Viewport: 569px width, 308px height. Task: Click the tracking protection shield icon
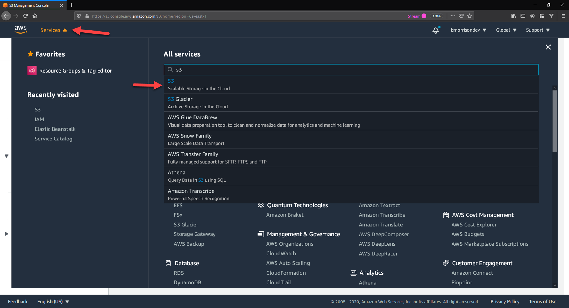(x=79, y=16)
